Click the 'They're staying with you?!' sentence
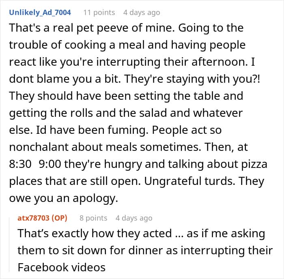Image resolution: width=284 pixels, height=279 pixels. (x=192, y=79)
